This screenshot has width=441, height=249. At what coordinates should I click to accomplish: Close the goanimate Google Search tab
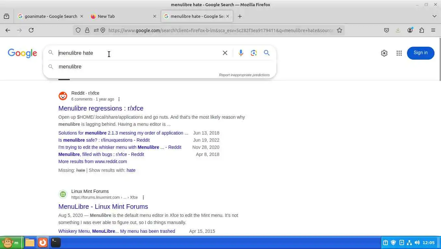tap(82, 16)
